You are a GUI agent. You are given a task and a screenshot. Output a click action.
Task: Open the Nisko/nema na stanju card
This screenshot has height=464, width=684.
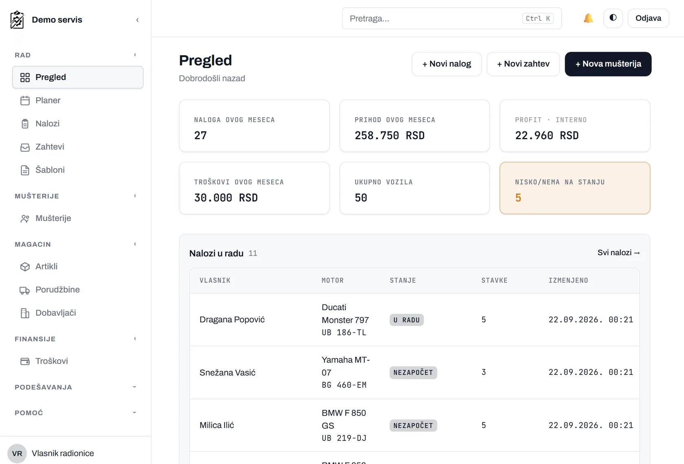(x=574, y=188)
